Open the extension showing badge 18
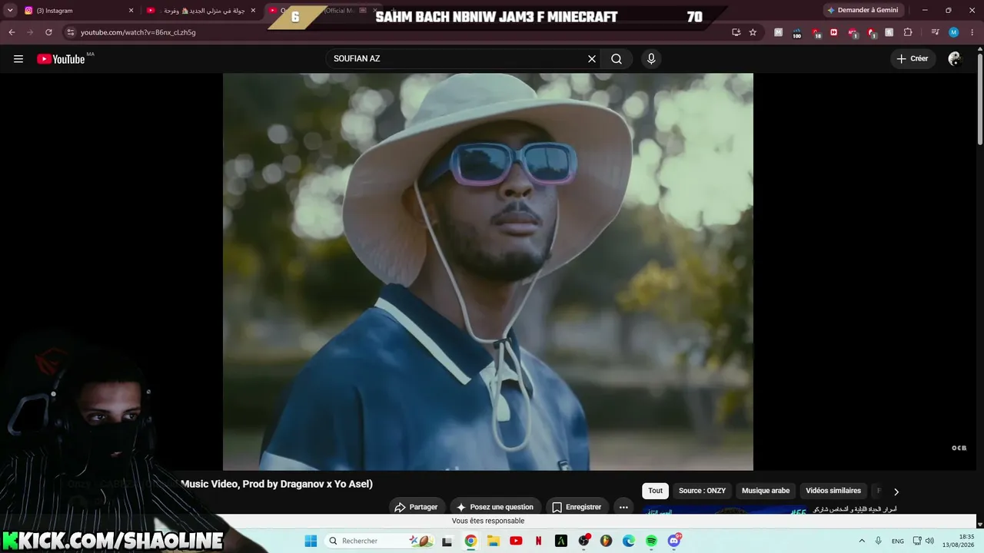 (816, 32)
